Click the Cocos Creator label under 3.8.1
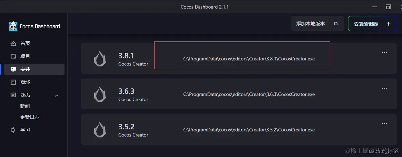Screen dimensions: 402x157 pyautogui.click(x=133, y=64)
